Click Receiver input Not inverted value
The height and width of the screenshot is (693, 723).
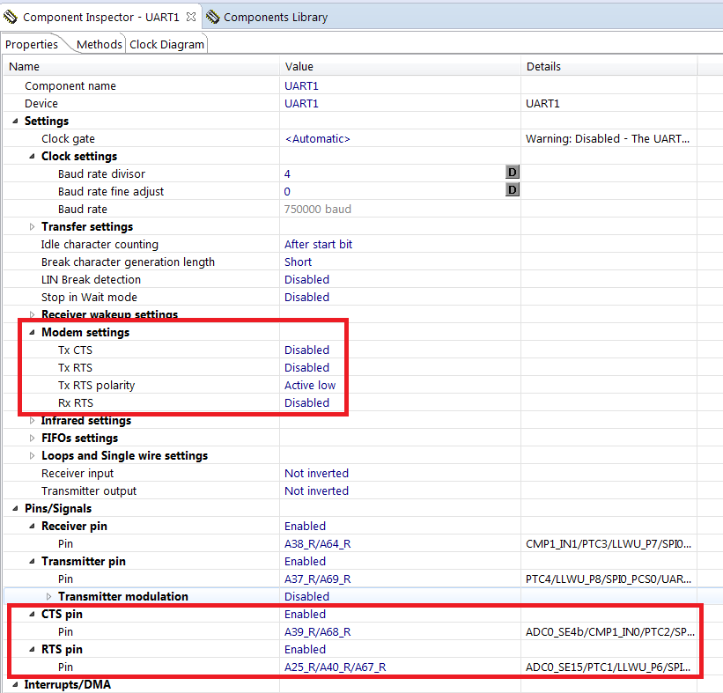pos(316,473)
